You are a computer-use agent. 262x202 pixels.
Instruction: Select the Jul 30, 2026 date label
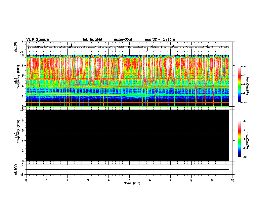click(92, 40)
